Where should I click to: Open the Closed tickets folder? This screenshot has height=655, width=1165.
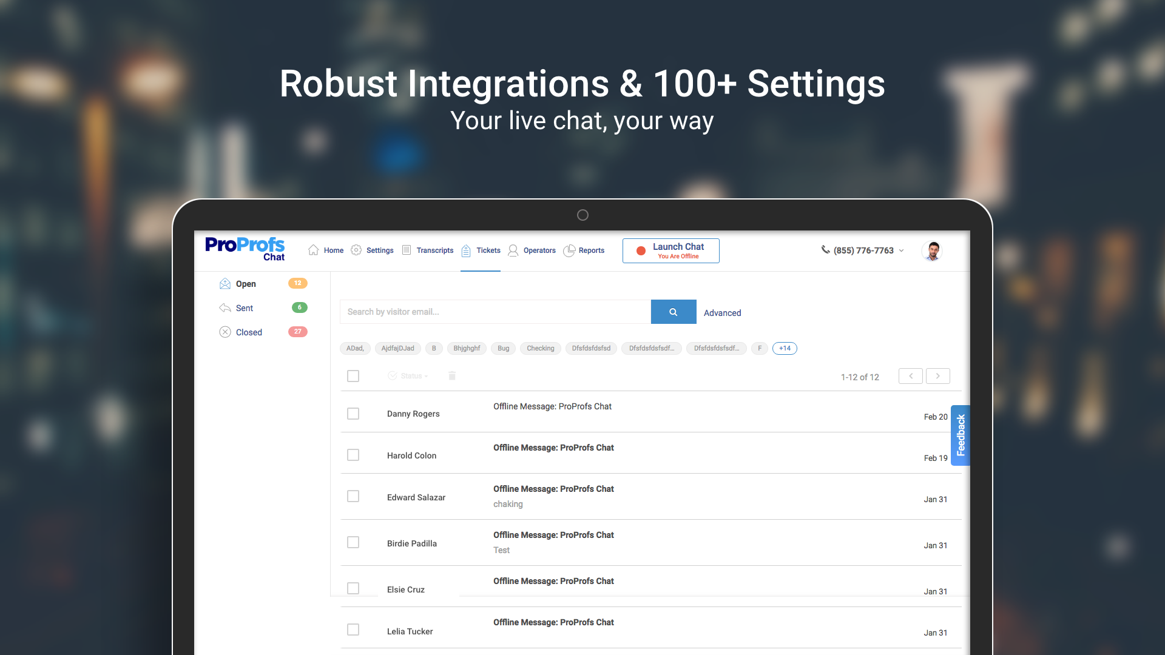(249, 332)
